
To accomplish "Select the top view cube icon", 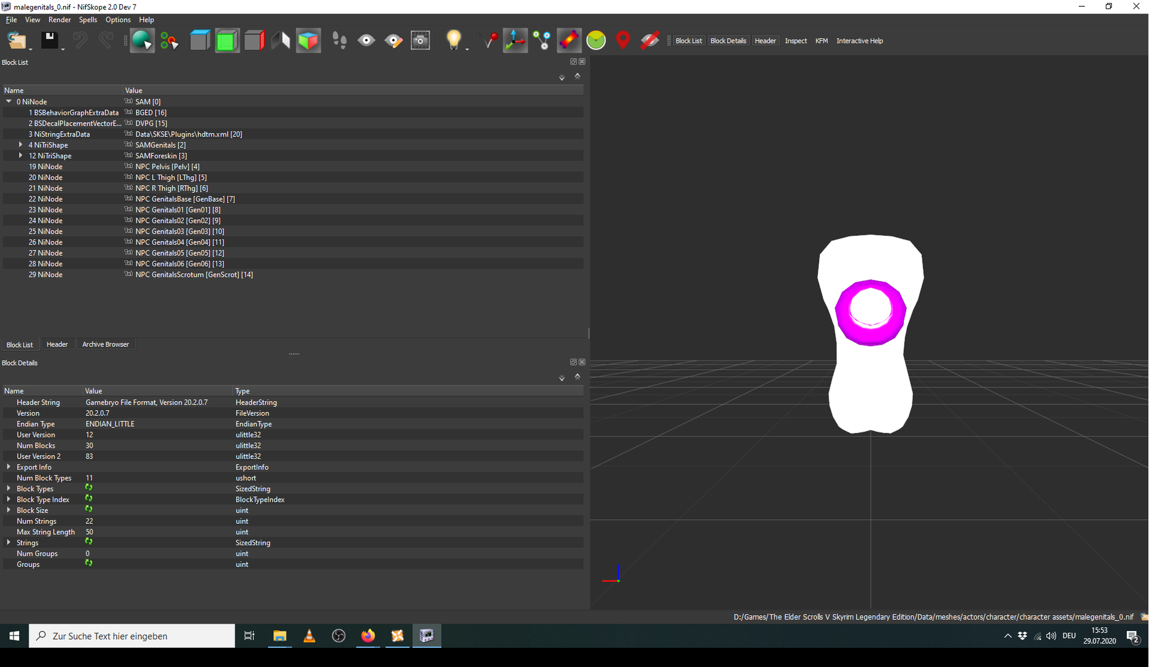I will (200, 41).
